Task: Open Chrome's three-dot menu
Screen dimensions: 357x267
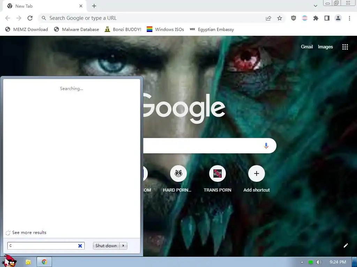Action: coord(349,18)
